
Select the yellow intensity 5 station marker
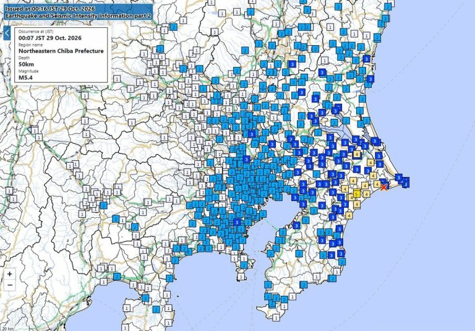point(356,194)
